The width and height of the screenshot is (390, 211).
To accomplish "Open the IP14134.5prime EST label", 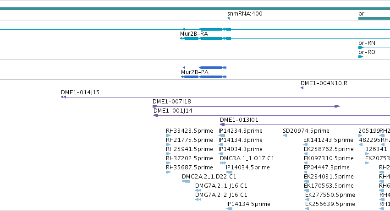I will (248, 204).
